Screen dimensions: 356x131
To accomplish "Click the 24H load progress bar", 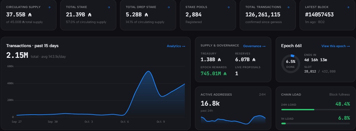I will point(315,110).
